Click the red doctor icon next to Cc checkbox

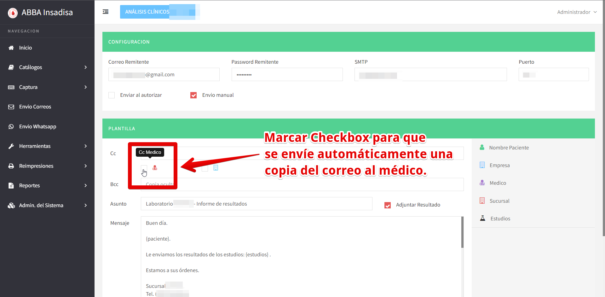pos(155,168)
